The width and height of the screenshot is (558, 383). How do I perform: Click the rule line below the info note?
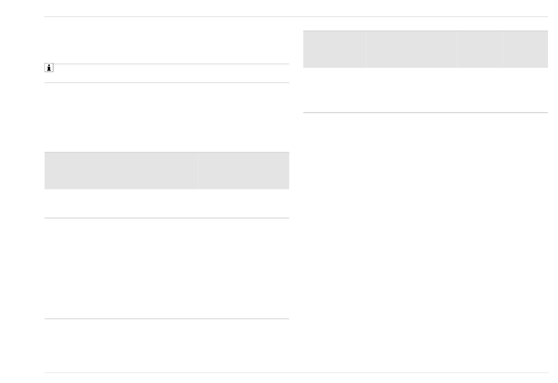pyautogui.click(x=167, y=83)
